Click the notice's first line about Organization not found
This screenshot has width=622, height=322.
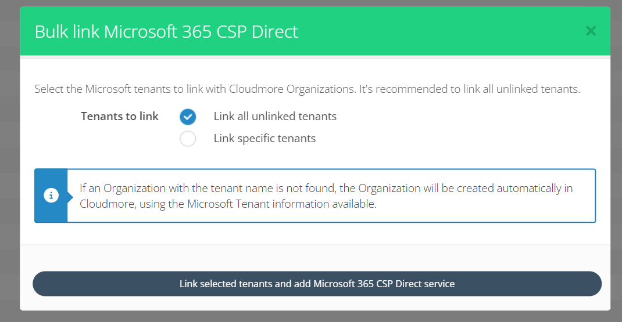[x=326, y=189]
